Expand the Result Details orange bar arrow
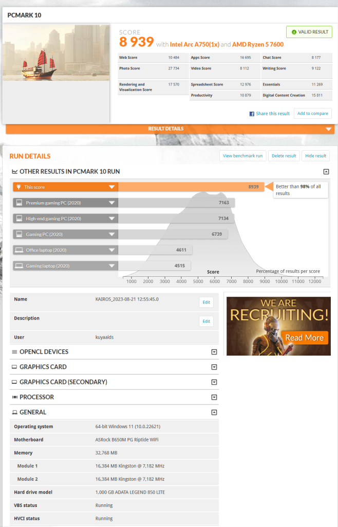 328,129
